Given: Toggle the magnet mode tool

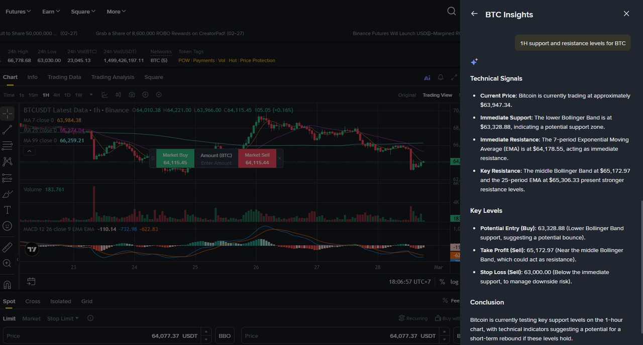Looking at the screenshot, I should tap(7, 285).
